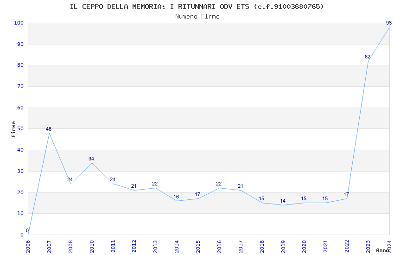
Task: Click the 2019 lowest point labeled 14
Action: [283, 205]
